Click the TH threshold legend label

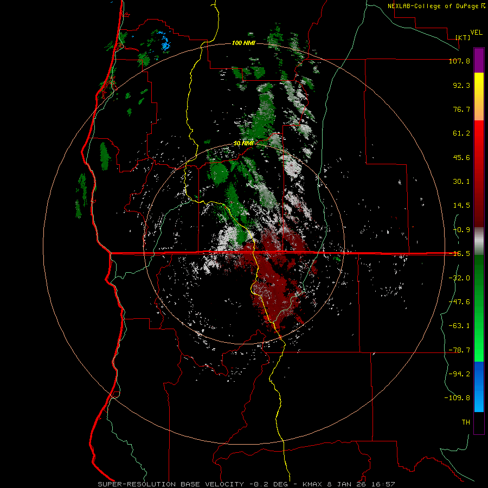coord(466,422)
